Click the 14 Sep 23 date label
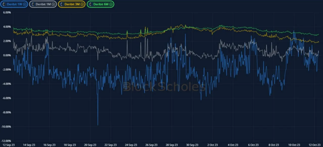323x147 pixels. pyautogui.click(x=29, y=145)
